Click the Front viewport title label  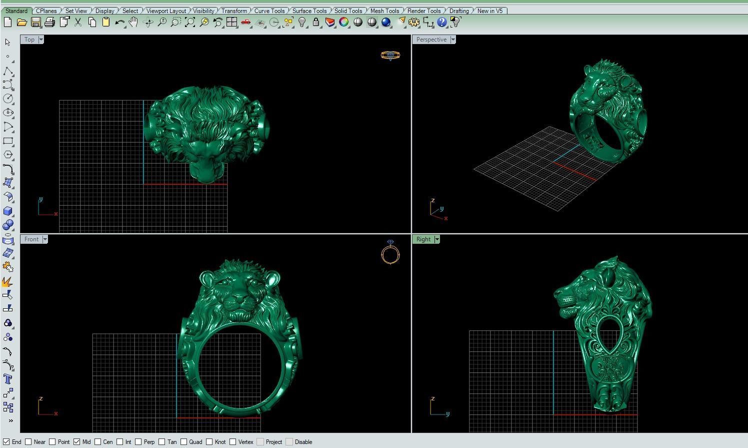pos(31,239)
